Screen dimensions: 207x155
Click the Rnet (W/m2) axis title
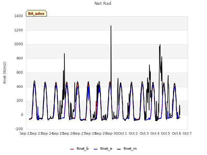[x=5, y=73]
